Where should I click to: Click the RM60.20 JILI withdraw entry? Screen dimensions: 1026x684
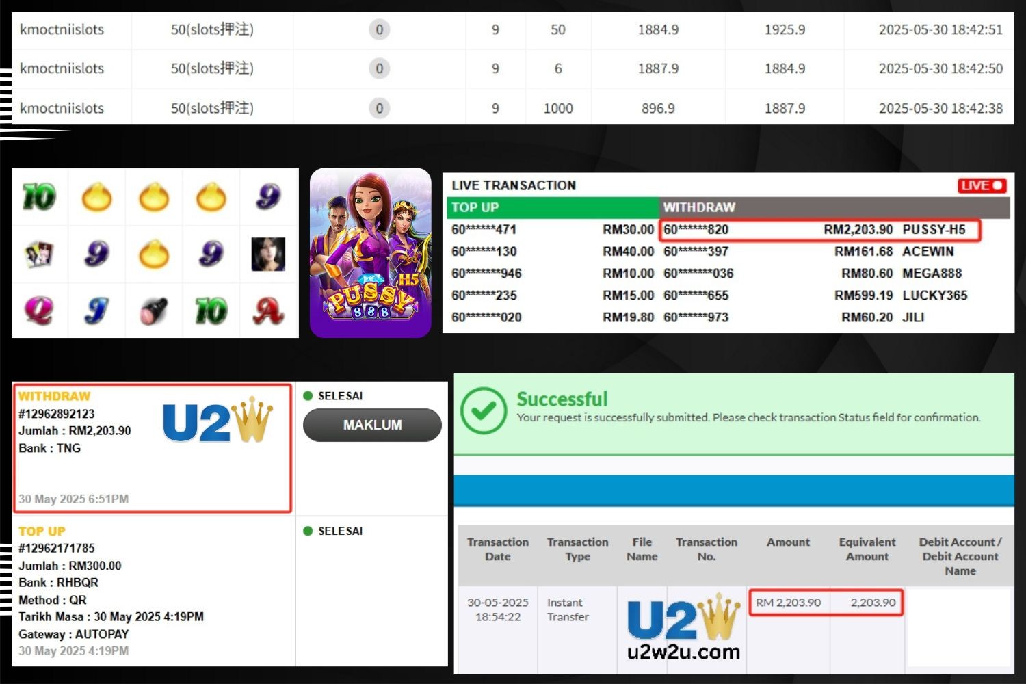(x=793, y=317)
